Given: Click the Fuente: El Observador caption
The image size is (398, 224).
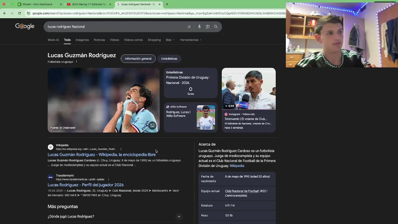Looking at the screenshot, I should (x=63, y=128).
